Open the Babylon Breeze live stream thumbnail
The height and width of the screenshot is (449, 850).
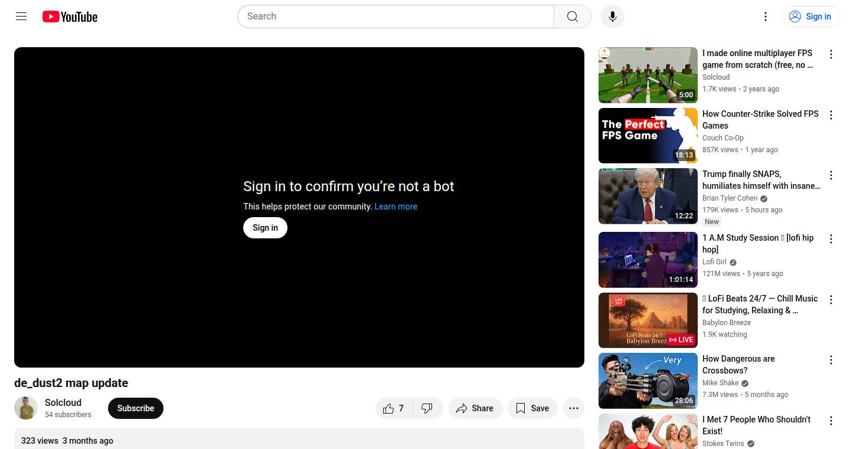click(x=648, y=320)
